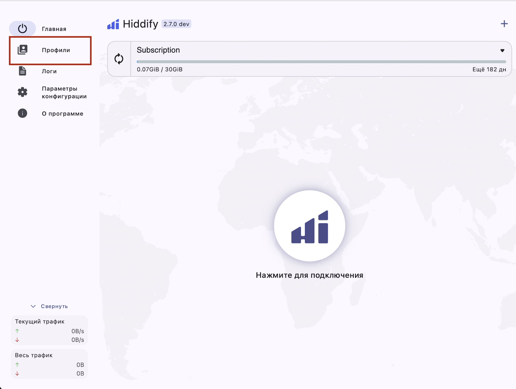Open configuration settings gear icon
516x389 pixels.
[22, 92]
